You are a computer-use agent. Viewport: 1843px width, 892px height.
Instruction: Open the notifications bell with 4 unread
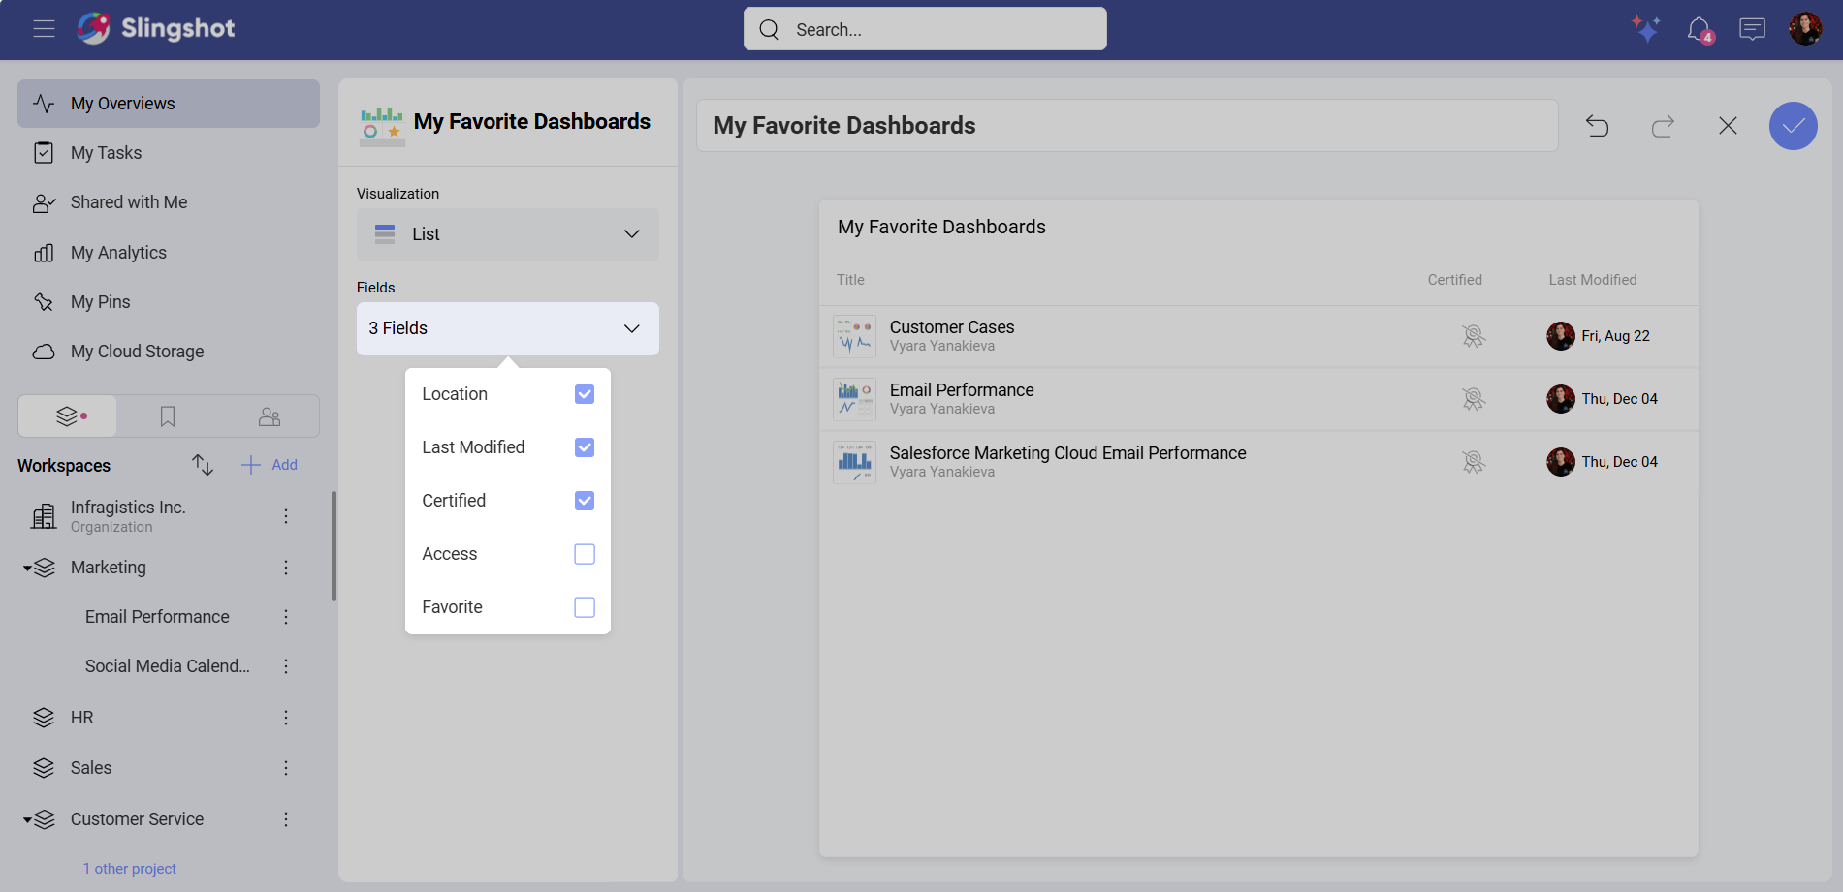point(1700,29)
